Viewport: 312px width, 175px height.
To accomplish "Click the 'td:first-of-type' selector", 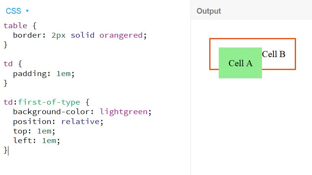I will [42, 102].
